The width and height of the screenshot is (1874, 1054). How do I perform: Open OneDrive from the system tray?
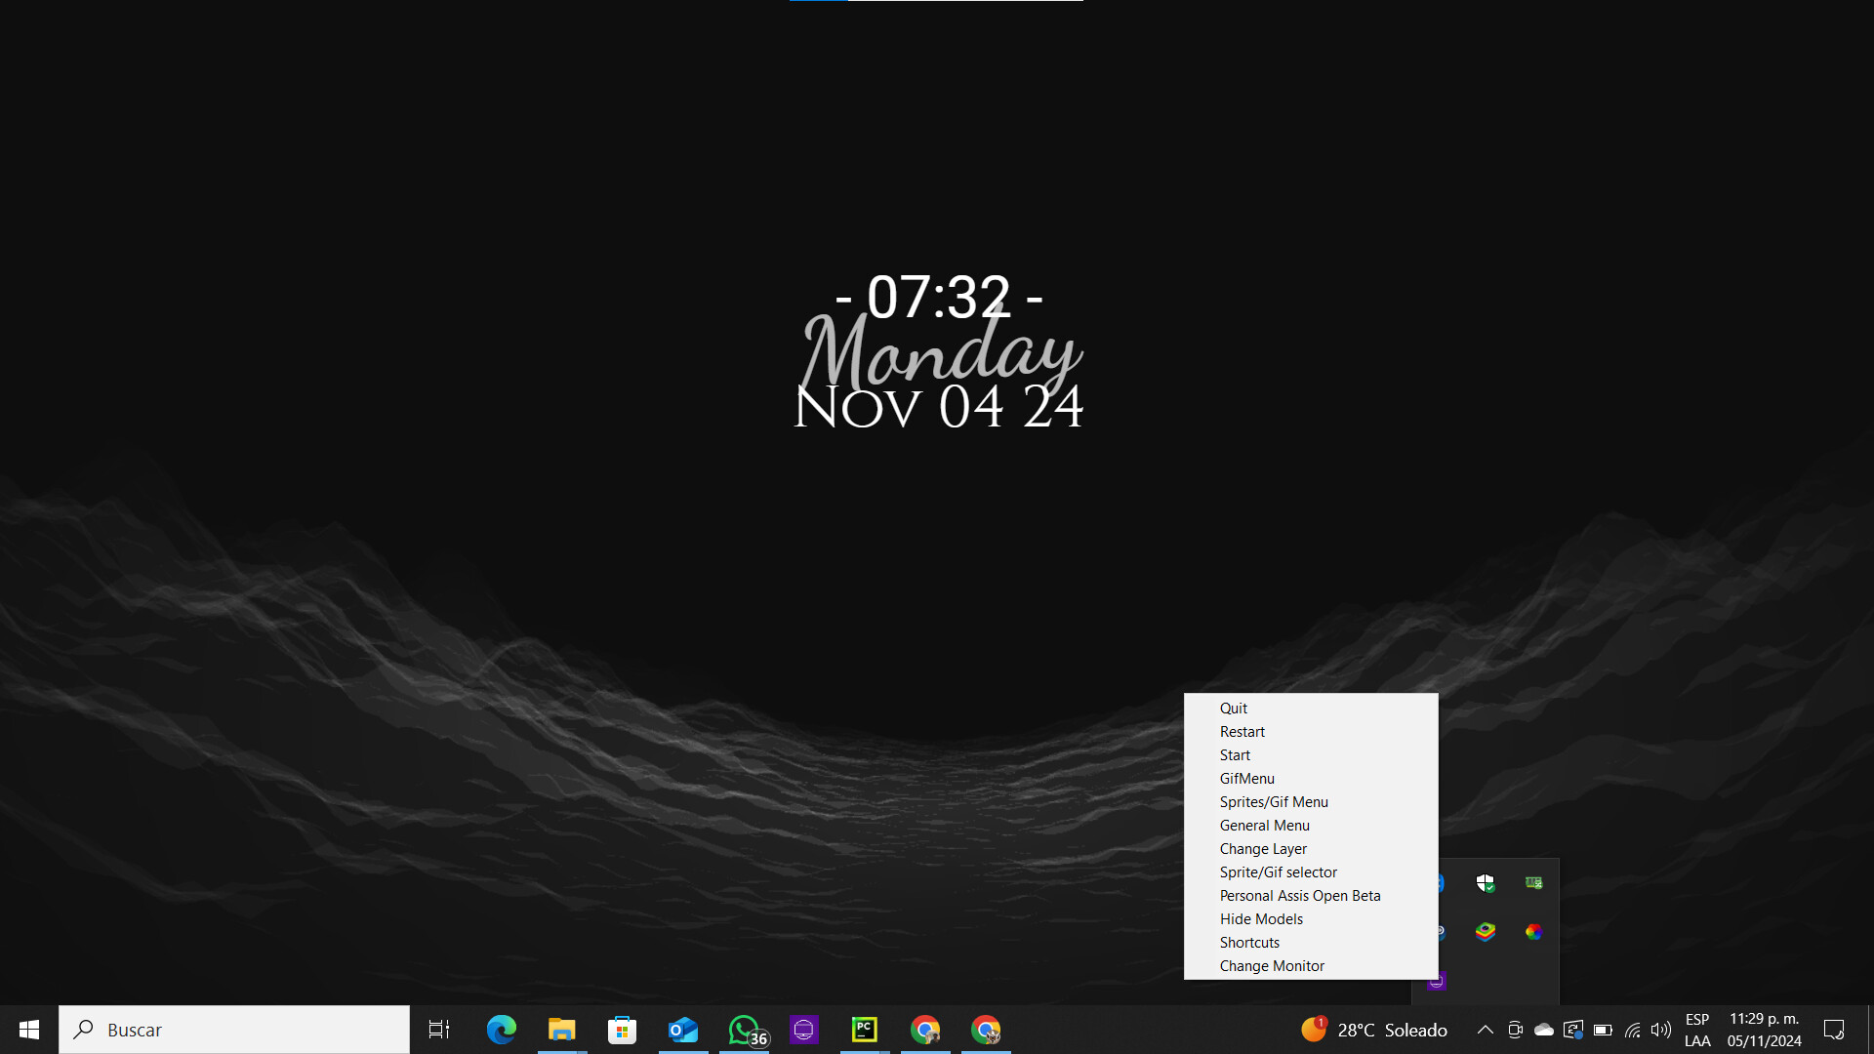(x=1542, y=1029)
